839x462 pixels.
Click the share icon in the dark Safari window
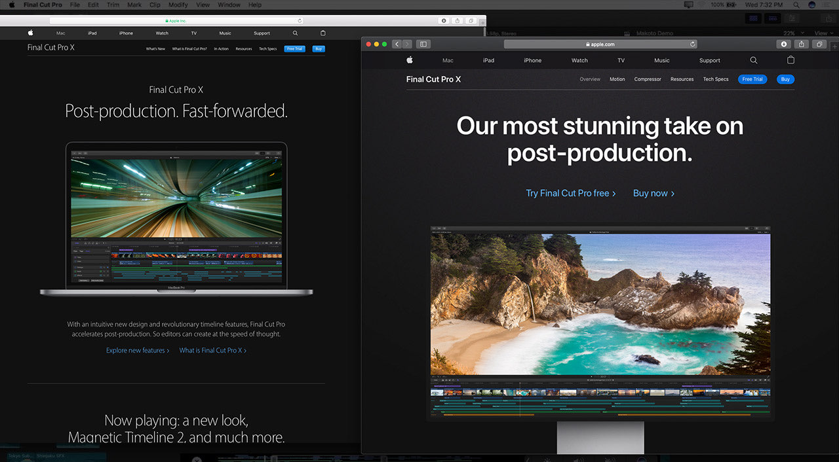pos(802,44)
